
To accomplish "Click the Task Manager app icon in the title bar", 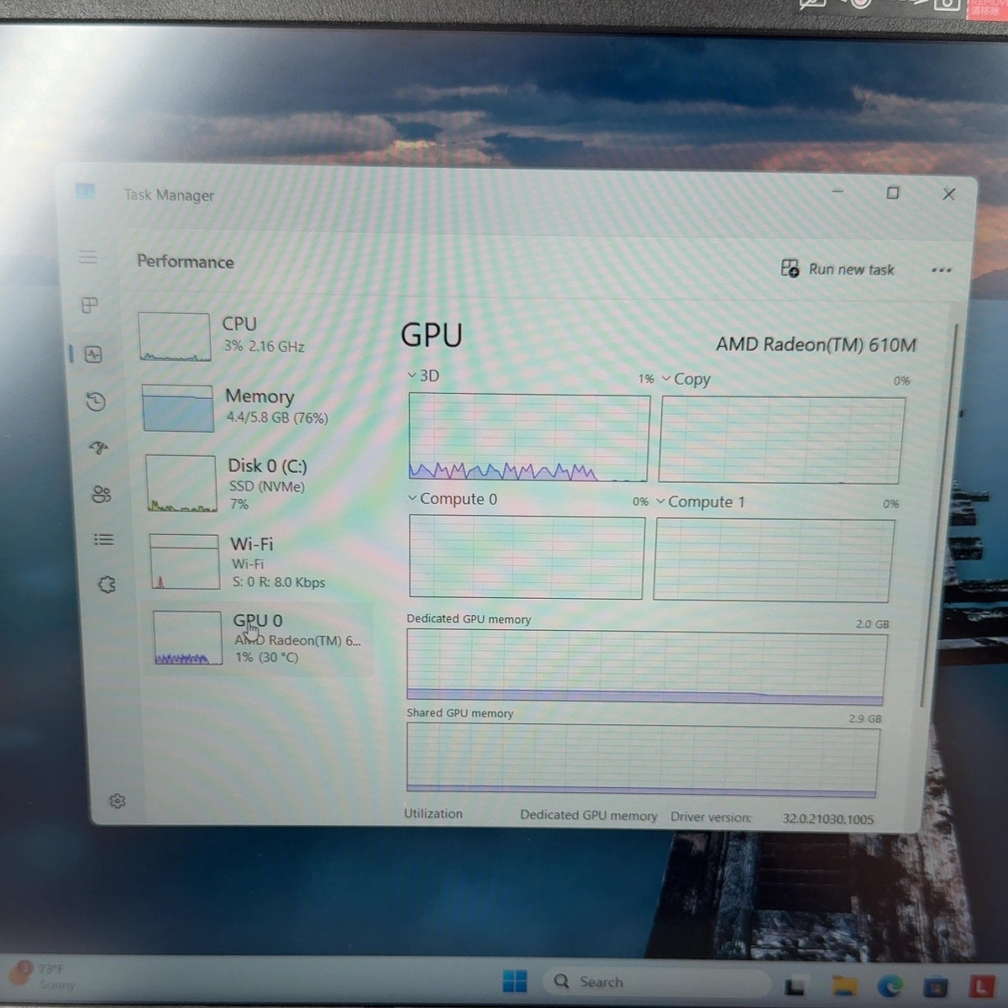I will (x=86, y=192).
